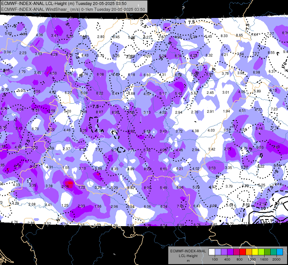The image size is (288, 265).
Task: Click the LCL-Height title line at top
Action: click(x=64, y=4)
